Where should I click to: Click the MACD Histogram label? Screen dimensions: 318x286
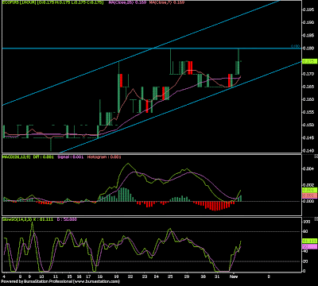[104, 157]
